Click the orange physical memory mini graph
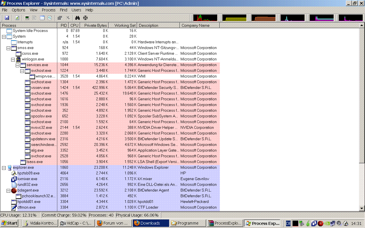Screen dimensions: 365x228 click(x=263, y=18)
